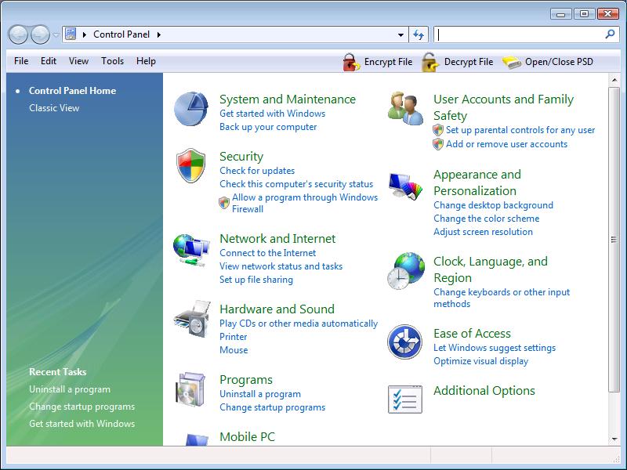Viewport: 627px width, 470px height.
Task: Click Check this computer's security status
Action: point(296,184)
